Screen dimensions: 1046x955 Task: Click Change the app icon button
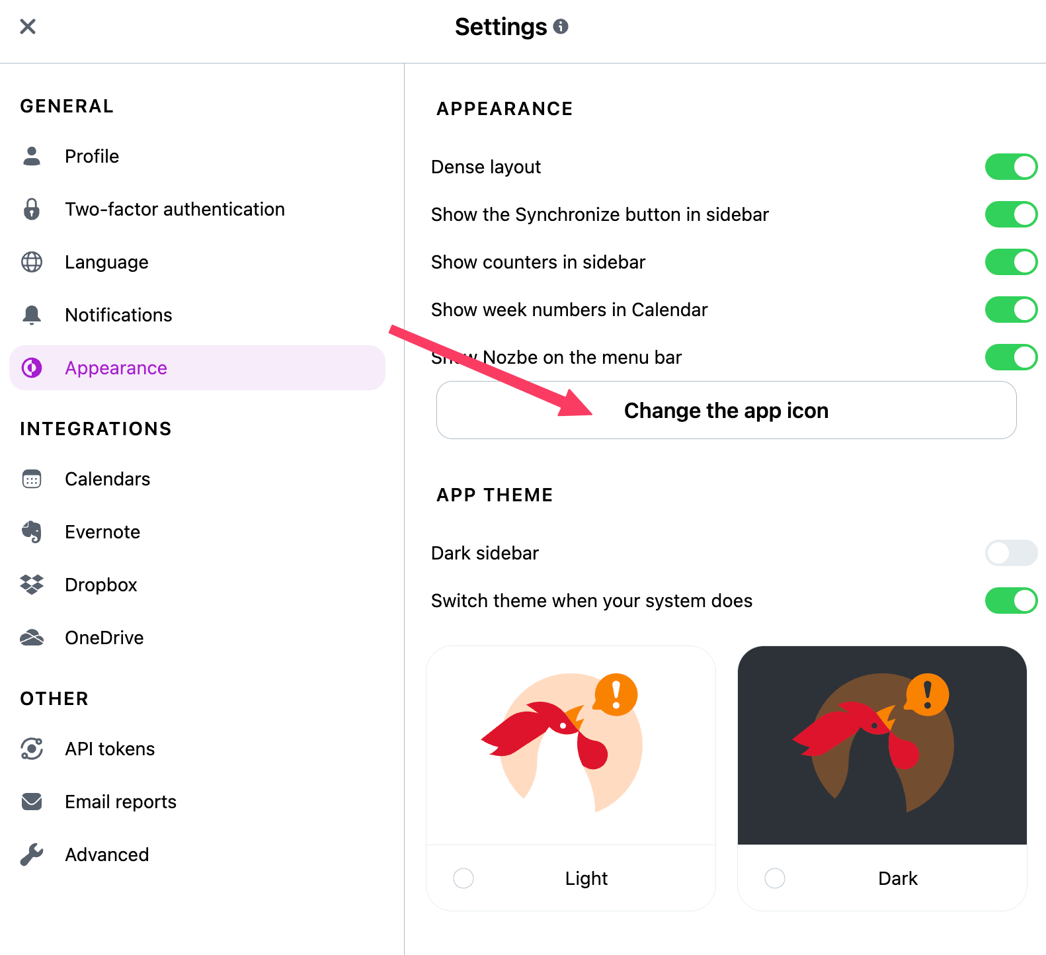tap(726, 410)
